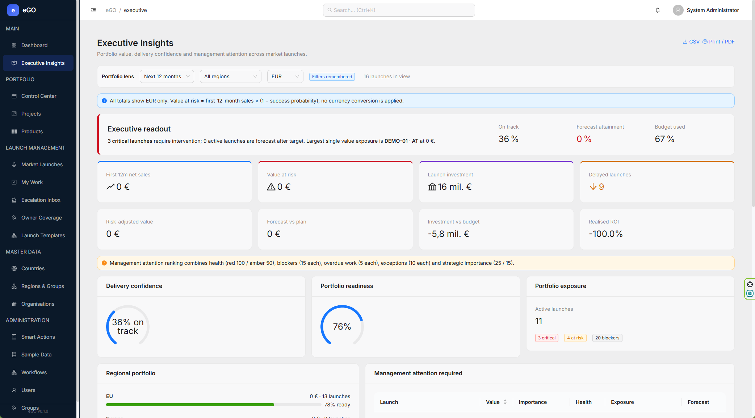Go to Dashboard menu item
This screenshot has height=418, width=755.
pyautogui.click(x=38, y=45)
